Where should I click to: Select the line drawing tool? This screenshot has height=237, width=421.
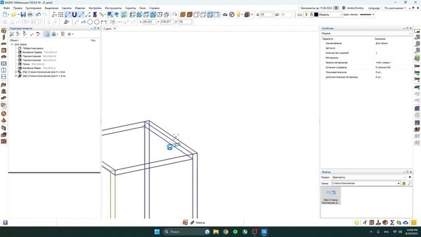coord(76,22)
